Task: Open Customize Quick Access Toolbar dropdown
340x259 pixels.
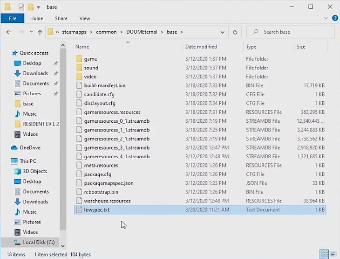Action: pyautogui.click(x=38, y=7)
